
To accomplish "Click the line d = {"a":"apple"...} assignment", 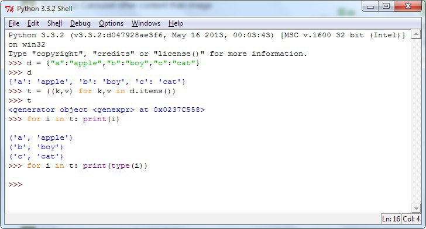I will tap(104, 64).
